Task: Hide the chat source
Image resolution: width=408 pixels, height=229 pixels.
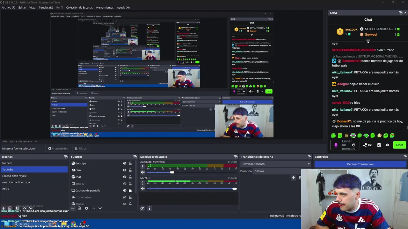Action: tap(125, 177)
